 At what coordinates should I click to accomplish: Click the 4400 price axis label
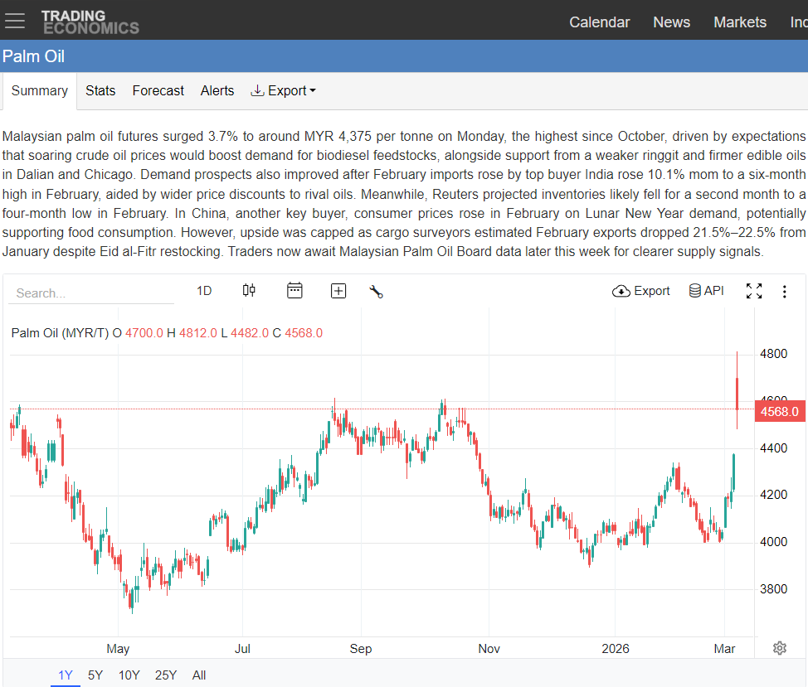(773, 448)
